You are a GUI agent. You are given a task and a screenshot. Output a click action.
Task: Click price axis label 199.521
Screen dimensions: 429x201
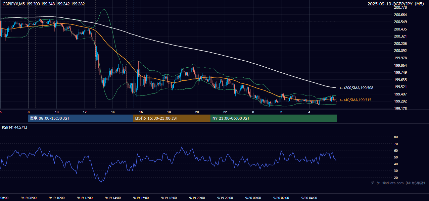400,87
